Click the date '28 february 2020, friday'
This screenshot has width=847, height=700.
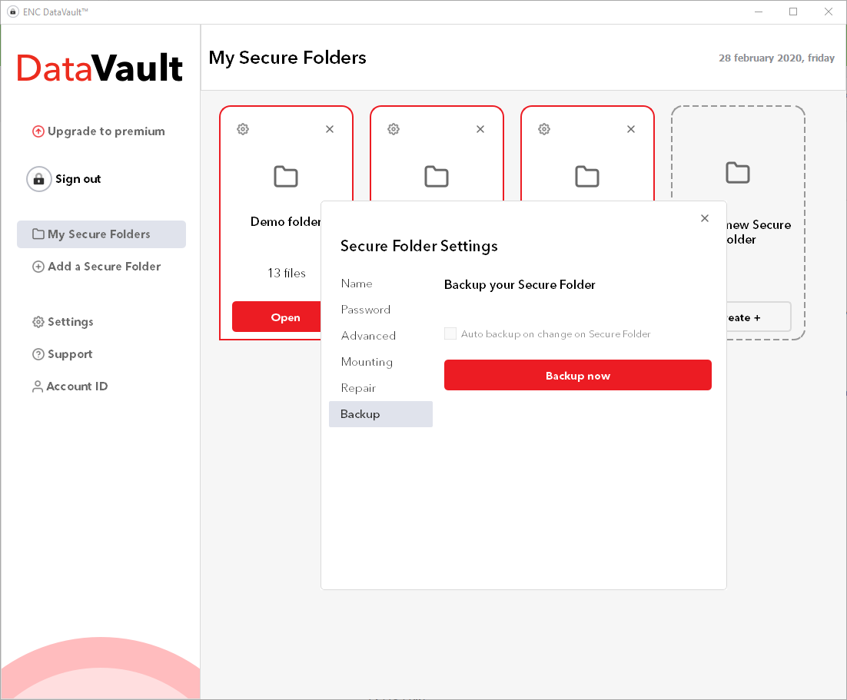tap(776, 58)
